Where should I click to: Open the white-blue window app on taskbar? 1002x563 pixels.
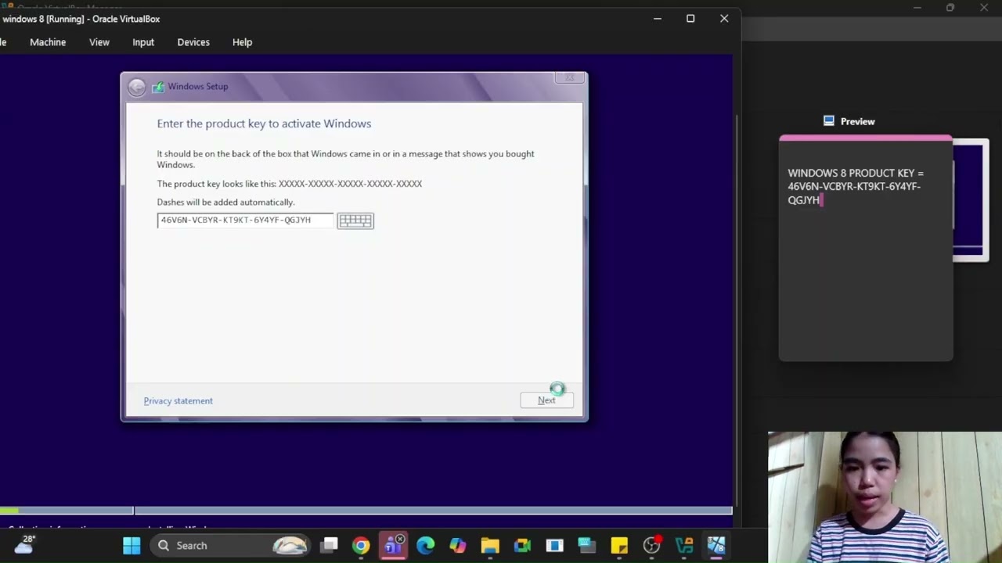click(x=554, y=546)
